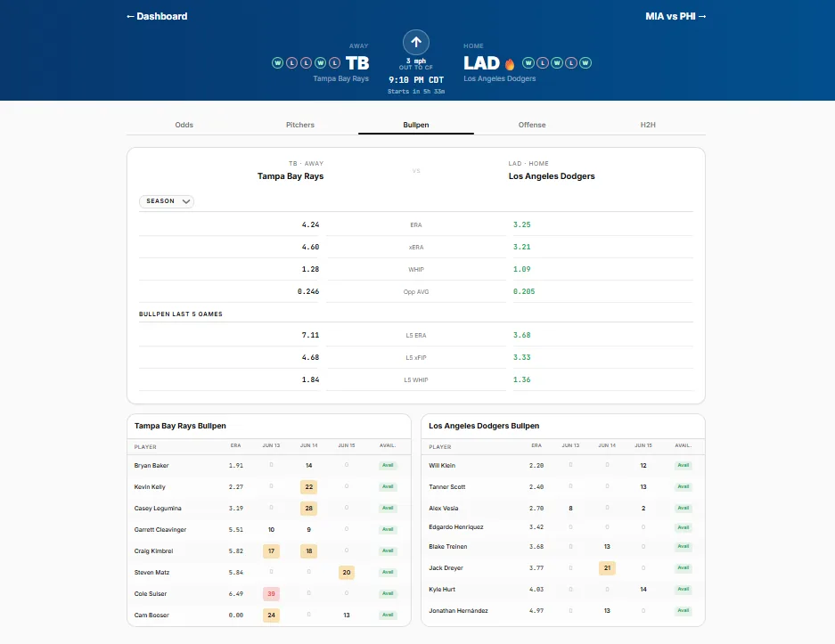Click Casey Legumina's 28 pitch badge
The image size is (835, 644).
(309, 509)
